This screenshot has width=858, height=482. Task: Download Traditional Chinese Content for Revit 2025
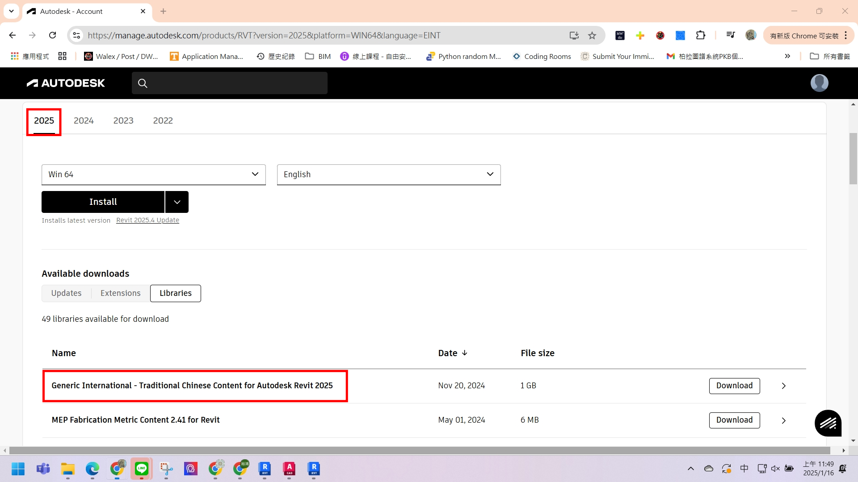[x=734, y=386]
